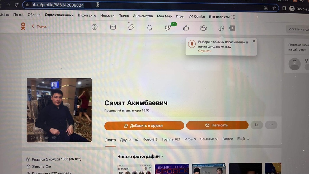Open the help question mark icon

(95, 27)
